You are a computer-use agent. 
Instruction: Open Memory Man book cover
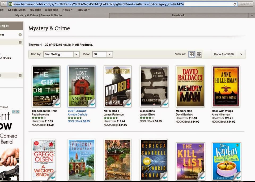pyautogui.click(x=190, y=86)
